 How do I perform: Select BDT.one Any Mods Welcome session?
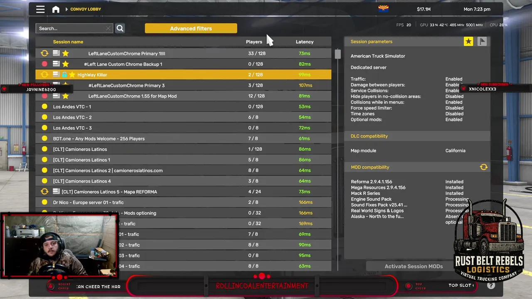pos(183,138)
